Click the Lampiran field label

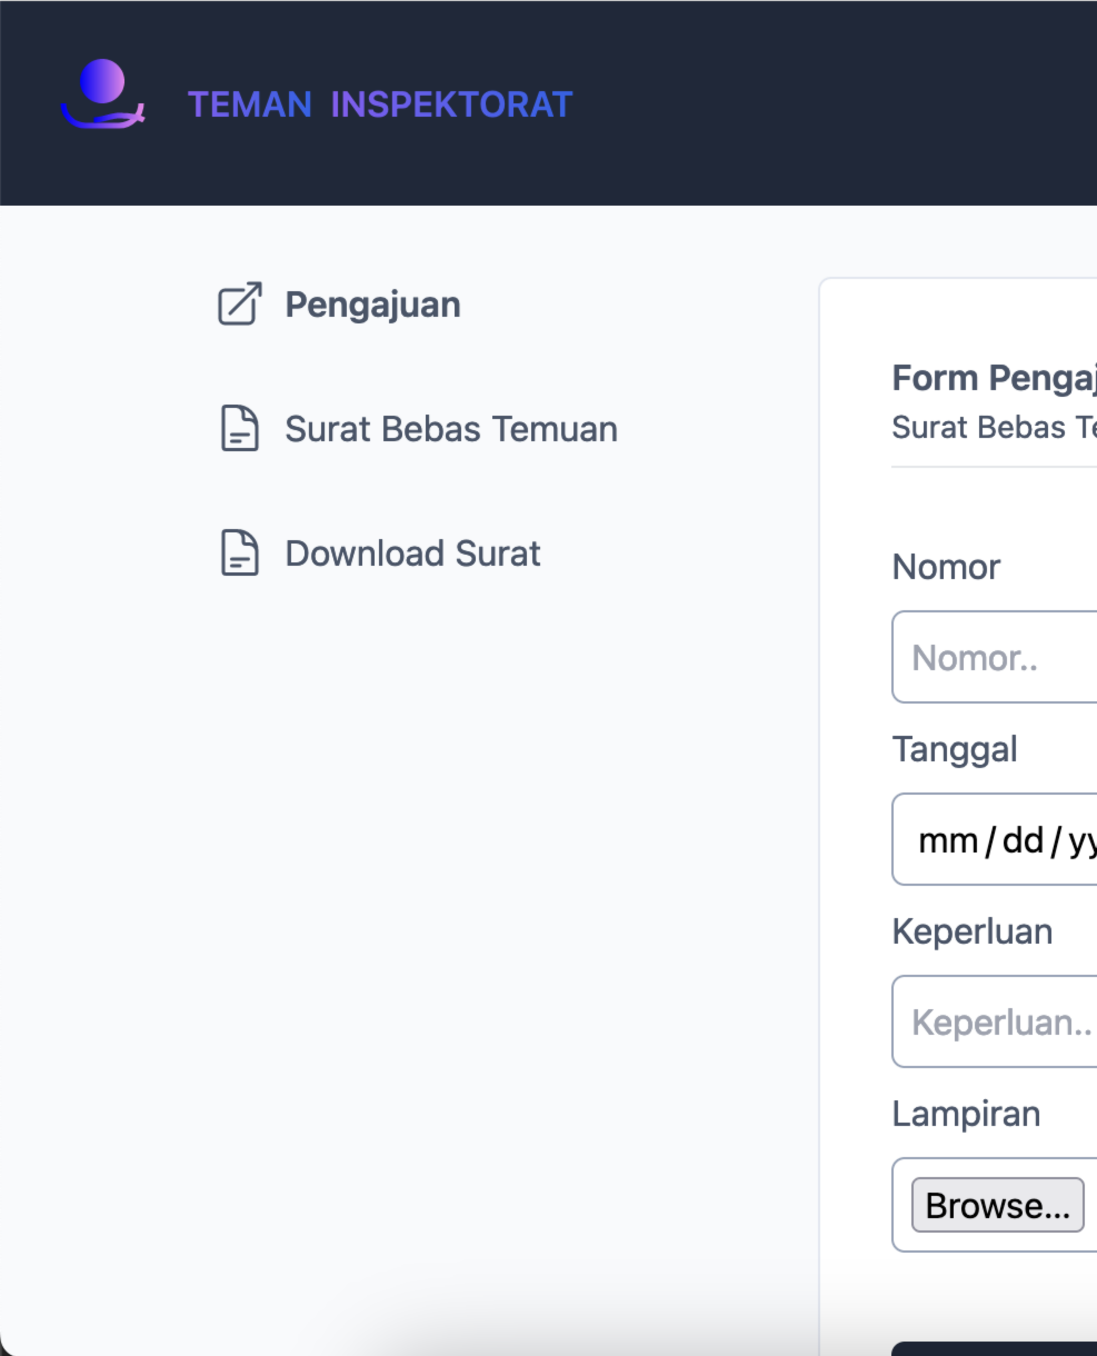tap(966, 1114)
